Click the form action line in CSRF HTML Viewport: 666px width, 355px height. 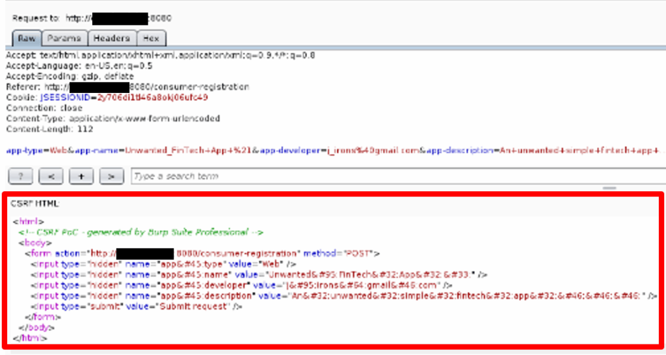click(x=202, y=253)
